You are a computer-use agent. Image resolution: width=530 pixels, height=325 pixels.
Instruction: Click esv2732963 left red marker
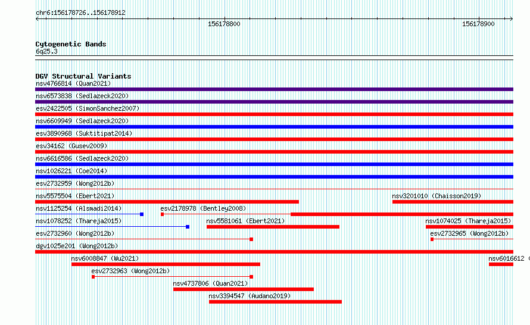pyautogui.click(x=93, y=277)
